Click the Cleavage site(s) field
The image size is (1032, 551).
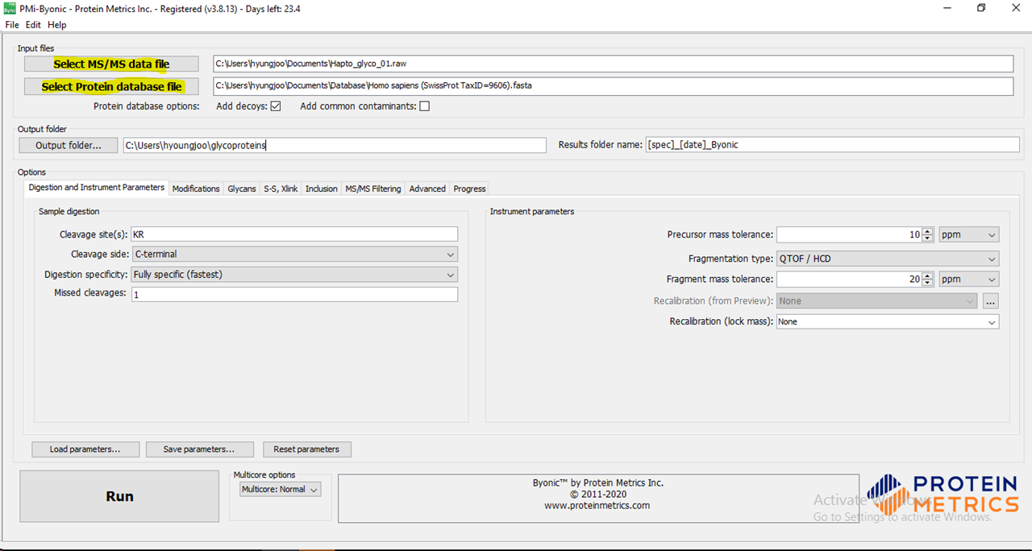pyautogui.click(x=294, y=234)
